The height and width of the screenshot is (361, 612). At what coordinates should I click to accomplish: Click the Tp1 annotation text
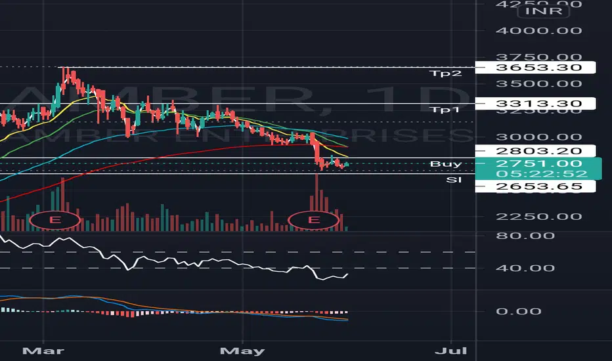tap(445, 110)
